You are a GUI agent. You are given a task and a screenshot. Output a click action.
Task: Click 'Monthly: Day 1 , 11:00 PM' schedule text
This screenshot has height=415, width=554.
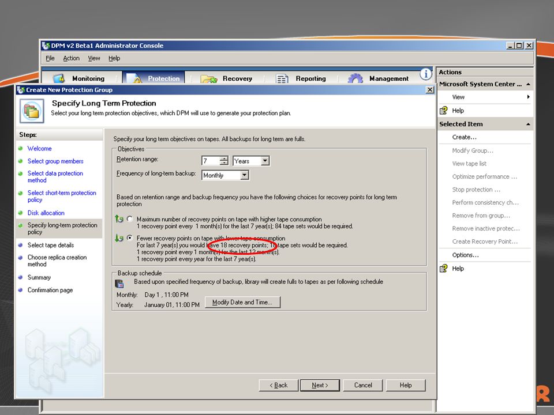click(152, 295)
